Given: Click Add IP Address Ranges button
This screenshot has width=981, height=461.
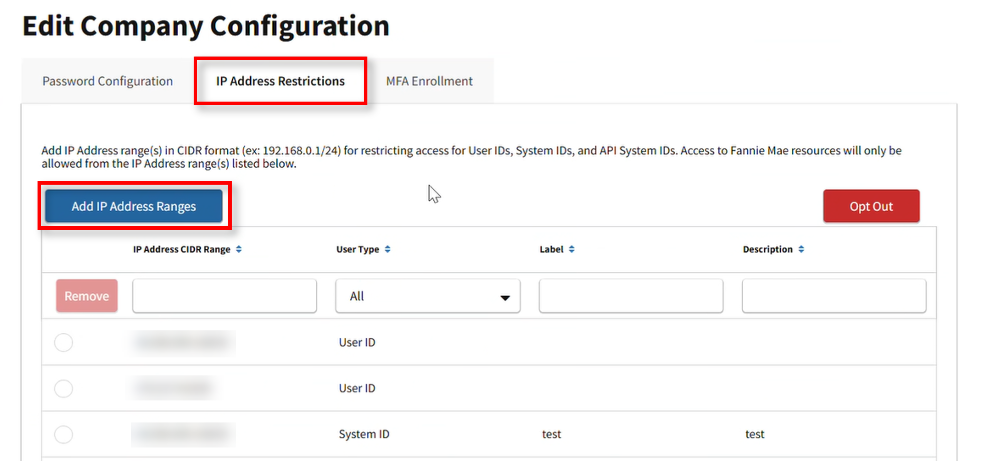Looking at the screenshot, I should tap(134, 206).
